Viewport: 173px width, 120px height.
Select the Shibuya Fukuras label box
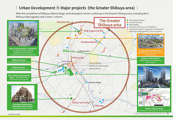(x=19, y=61)
